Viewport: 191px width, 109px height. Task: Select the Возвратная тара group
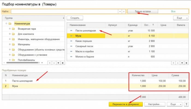tap(27, 29)
